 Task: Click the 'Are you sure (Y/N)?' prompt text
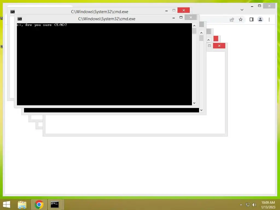click(x=46, y=25)
